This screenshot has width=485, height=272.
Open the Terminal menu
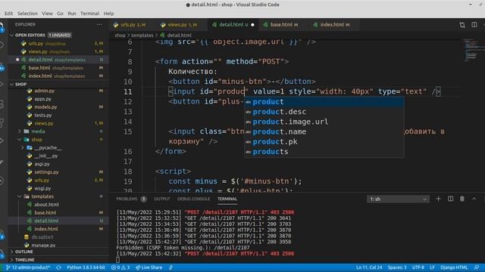click(x=89, y=14)
